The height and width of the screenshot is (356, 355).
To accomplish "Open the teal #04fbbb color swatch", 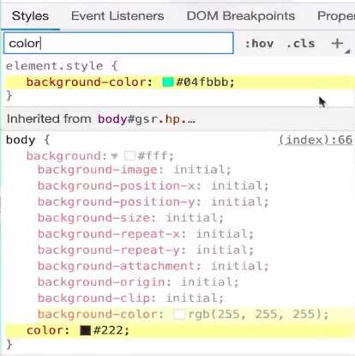I will coord(168,82).
